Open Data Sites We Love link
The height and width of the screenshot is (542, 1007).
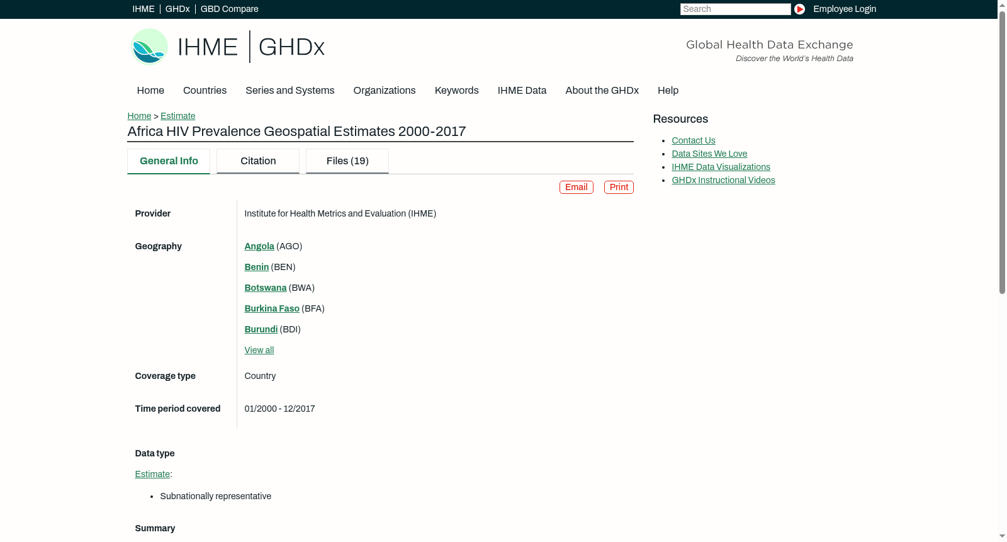(x=709, y=154)
